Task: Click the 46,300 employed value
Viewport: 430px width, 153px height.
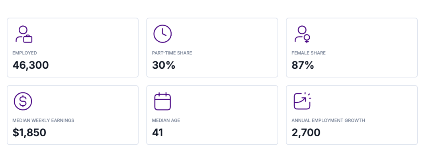Action: click(x=31, y=65)
